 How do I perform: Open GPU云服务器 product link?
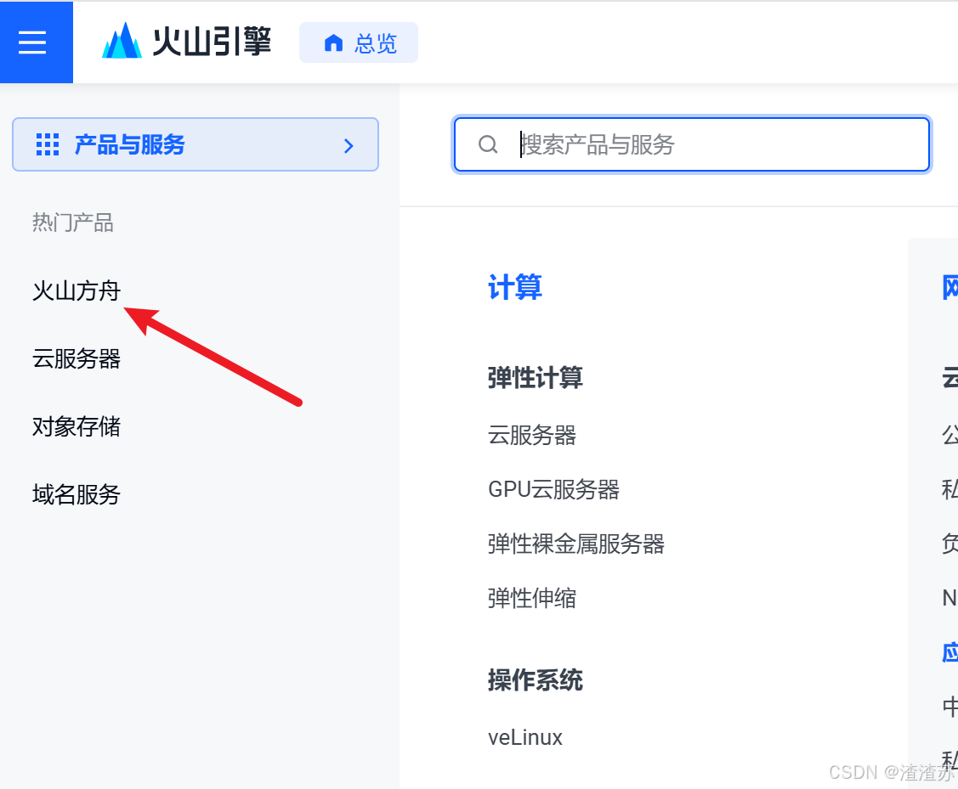pos(553,489)
